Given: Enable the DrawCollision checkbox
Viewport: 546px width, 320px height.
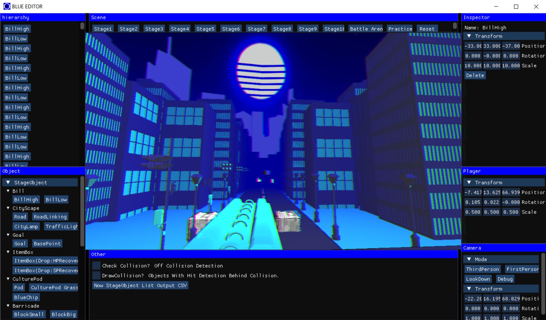Looking at the screenshot, I should point(96,275).
